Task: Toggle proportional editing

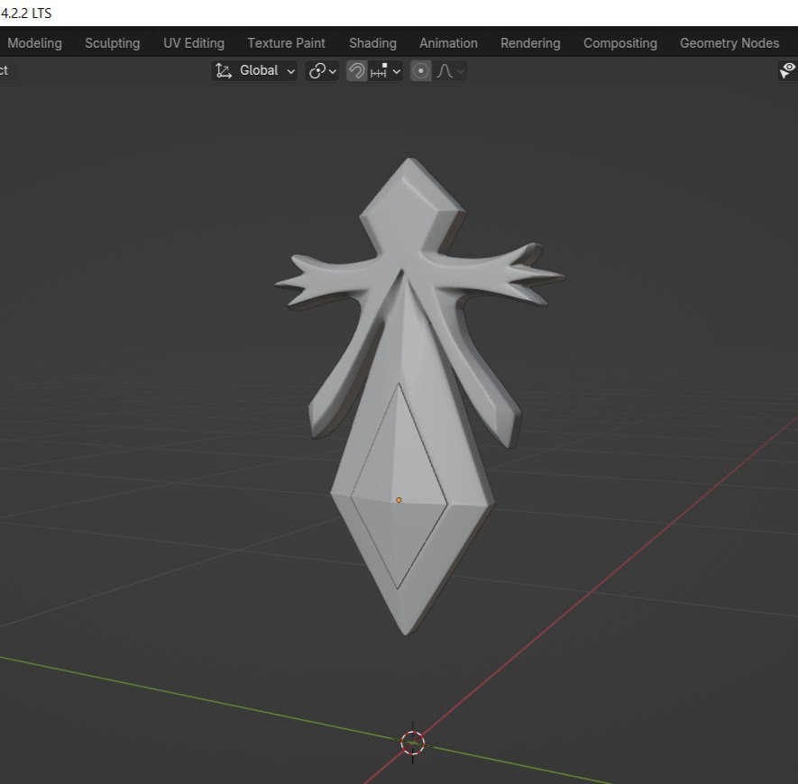Action: (x=420, y=70)
